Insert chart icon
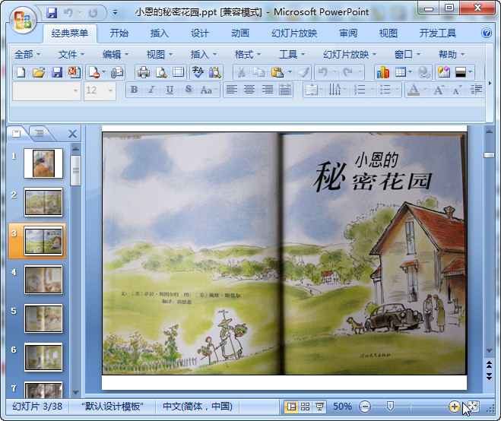 tap(382, 72)
